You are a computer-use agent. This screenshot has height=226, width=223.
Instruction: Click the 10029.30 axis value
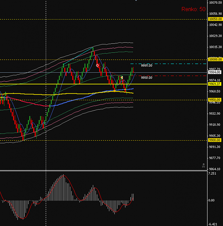click(215, 36)
